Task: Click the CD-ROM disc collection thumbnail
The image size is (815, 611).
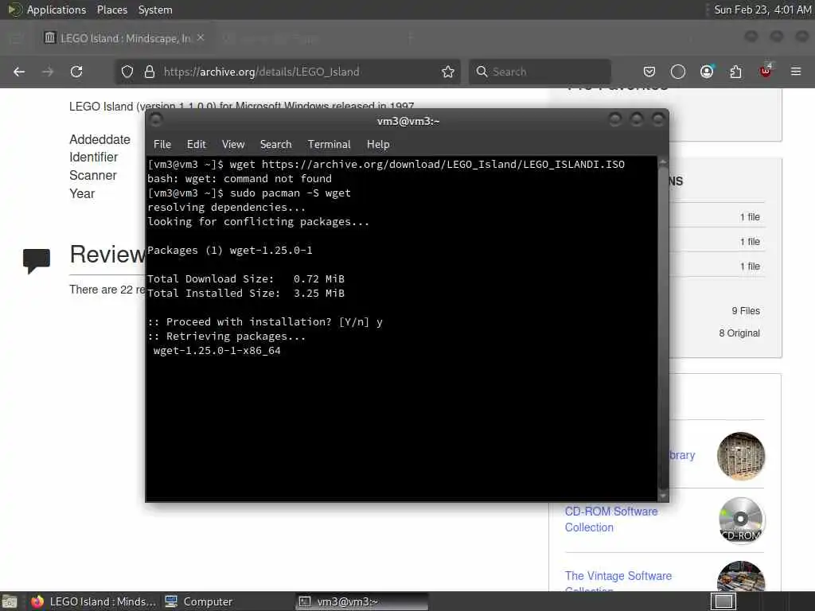Action: click(741, 520)
